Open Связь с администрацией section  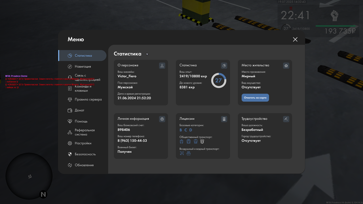(x=82, y=78)
